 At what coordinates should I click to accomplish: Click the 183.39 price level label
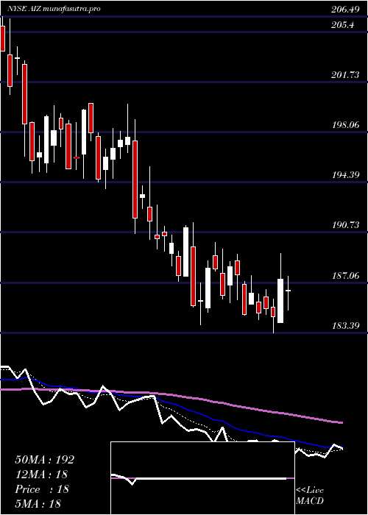[345, 326]
